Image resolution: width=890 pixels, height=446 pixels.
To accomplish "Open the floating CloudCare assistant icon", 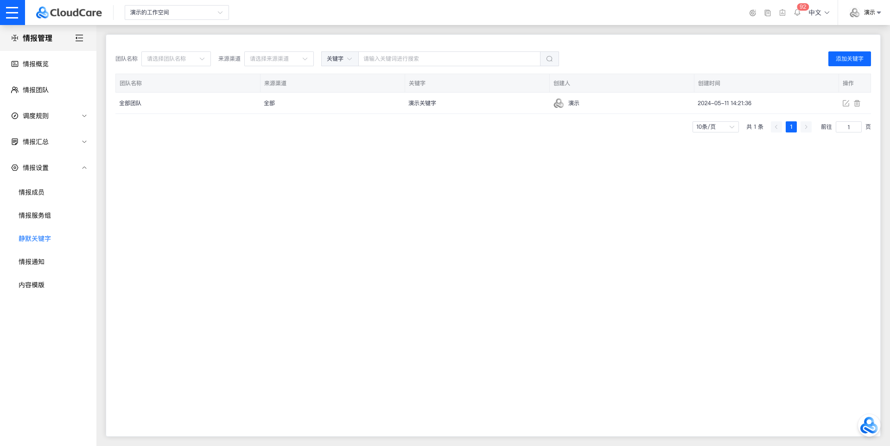I will 868,426.
